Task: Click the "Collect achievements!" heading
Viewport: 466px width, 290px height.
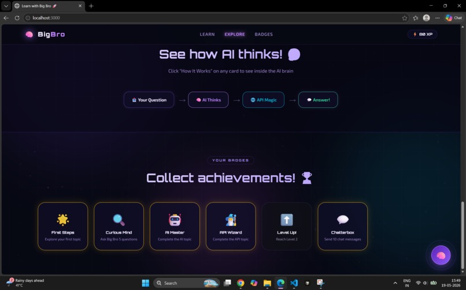Action: (x=221, y=178)
